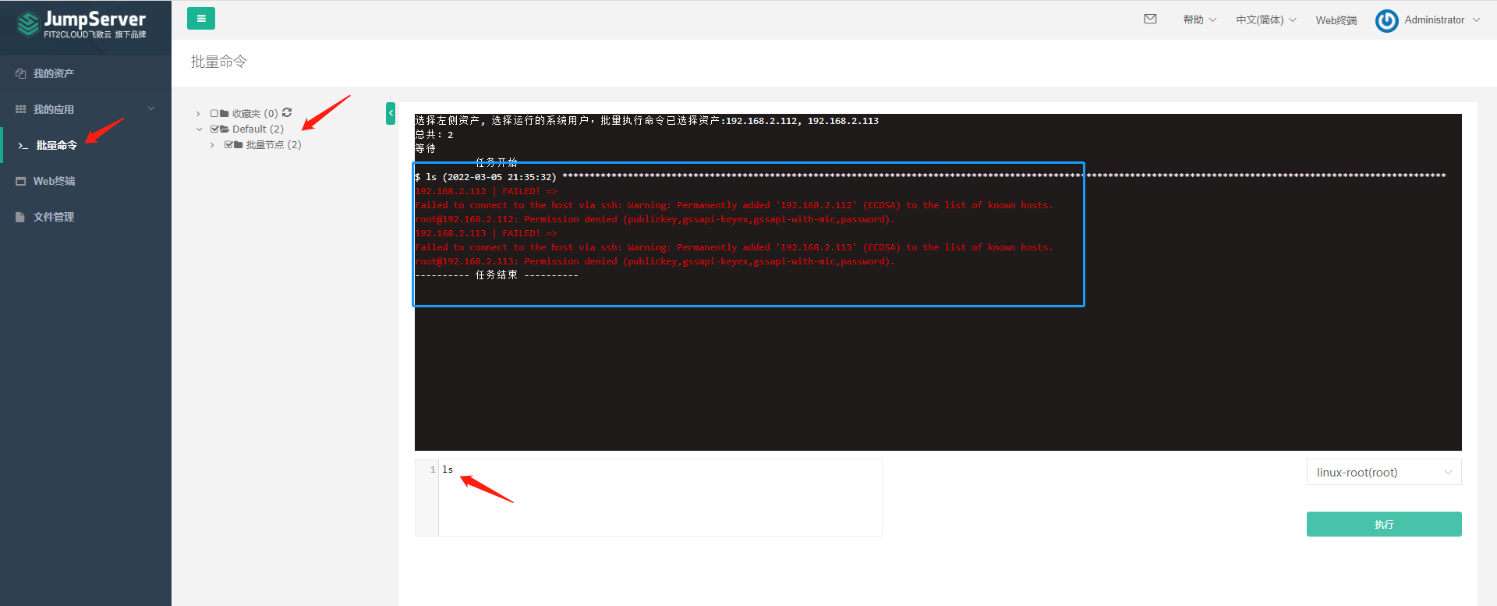Uncheck the Default node checkbox

214,129
